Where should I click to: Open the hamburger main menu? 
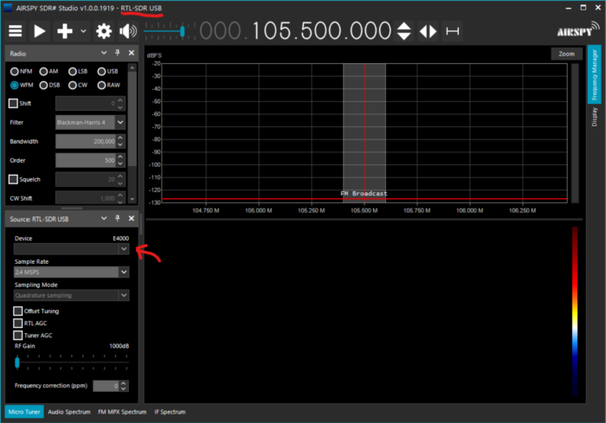[16, 31]
